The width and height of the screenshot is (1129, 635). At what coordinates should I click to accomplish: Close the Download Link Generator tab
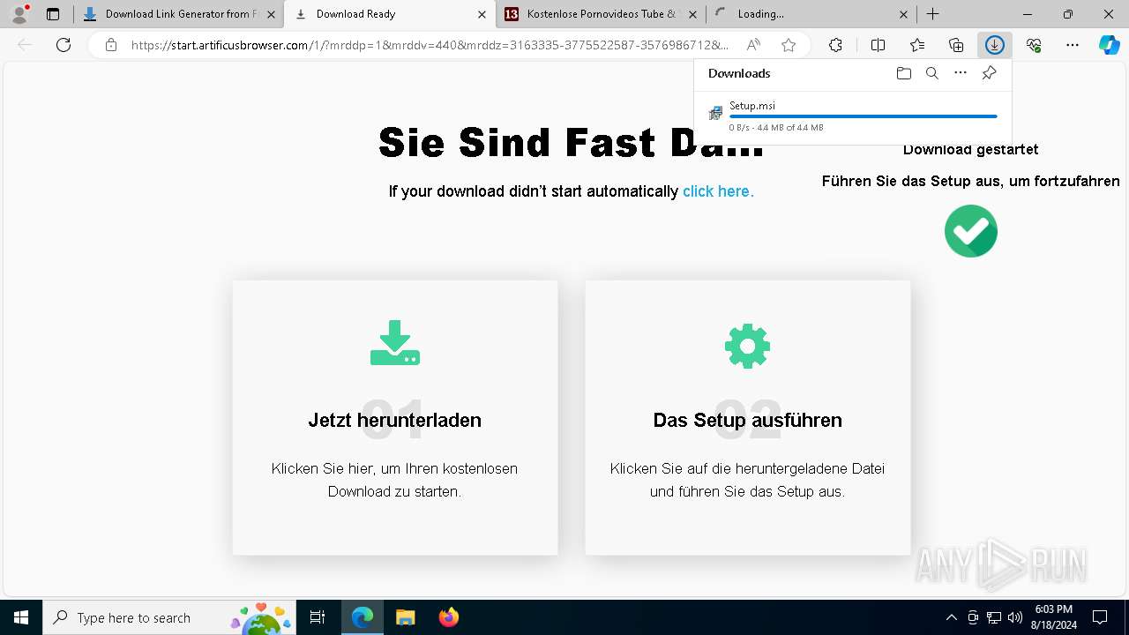[x=271, y=14]
